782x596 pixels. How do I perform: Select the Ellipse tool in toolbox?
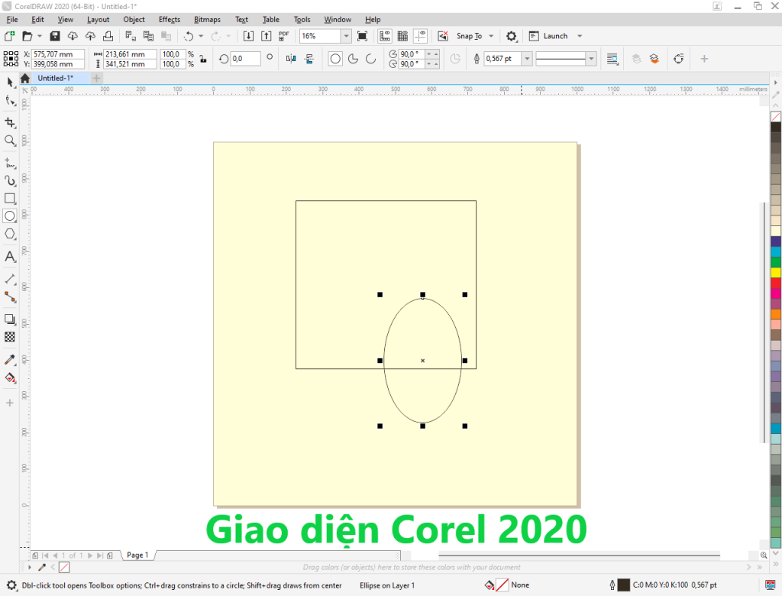pos(10,216)
